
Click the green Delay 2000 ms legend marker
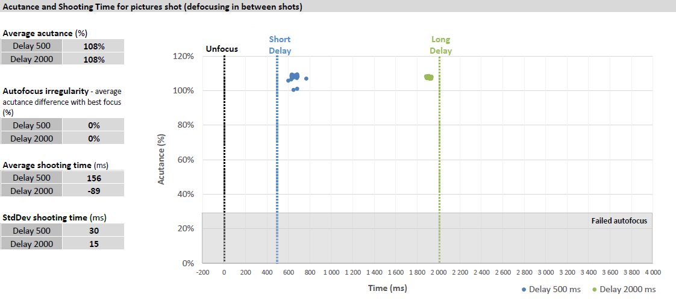pos(595,290)
